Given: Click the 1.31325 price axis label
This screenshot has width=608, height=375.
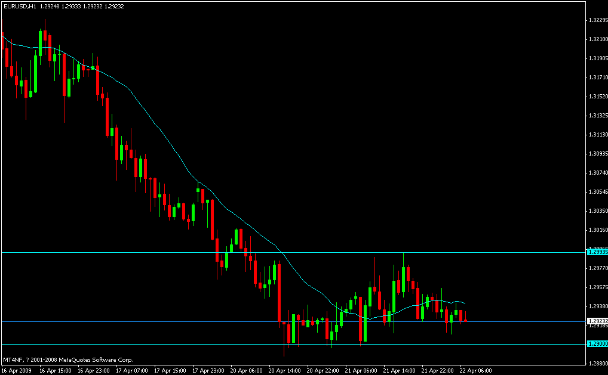Looking at the screenshot, I should [597, 116].
